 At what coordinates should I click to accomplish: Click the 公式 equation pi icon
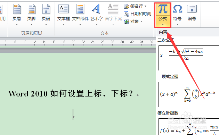(x=163, y=9)
